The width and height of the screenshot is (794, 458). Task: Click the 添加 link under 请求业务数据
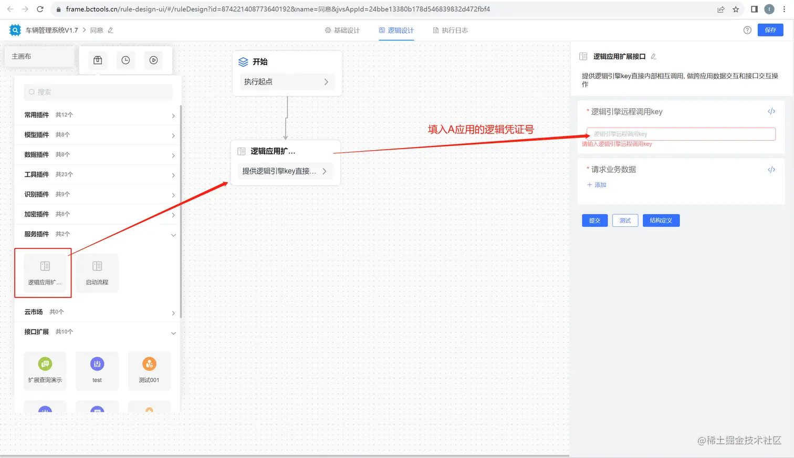597,185
